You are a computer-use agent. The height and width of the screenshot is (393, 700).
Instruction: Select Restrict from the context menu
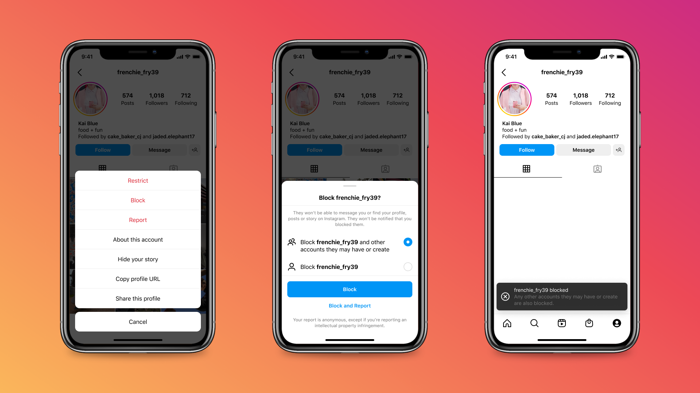pyautogui.click(x=138, y=180)
